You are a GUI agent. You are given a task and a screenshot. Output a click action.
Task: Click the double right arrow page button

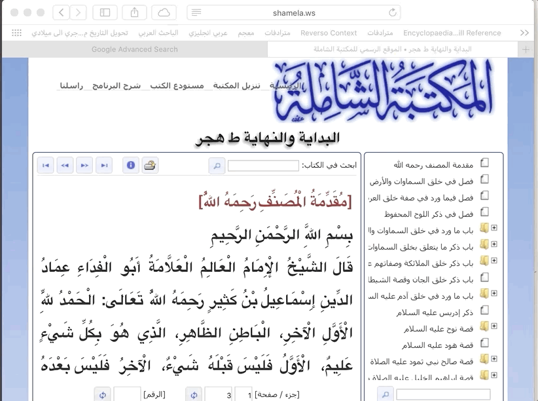point(84,165)
